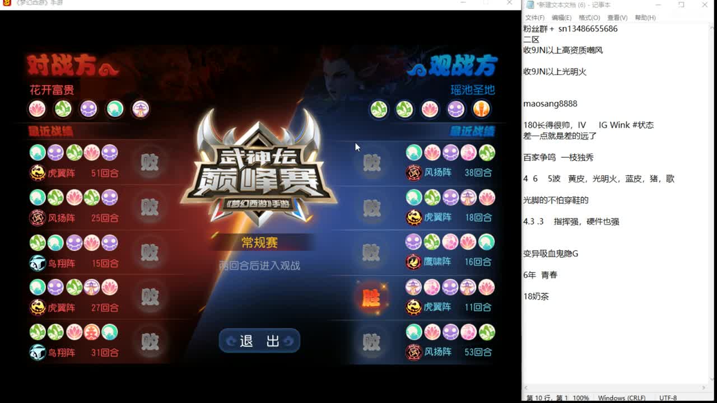Click the pink lotus icon under 花开富贵
Image resolution: width=717 pixels, height=403 pixels.
[x=37, y=109]
